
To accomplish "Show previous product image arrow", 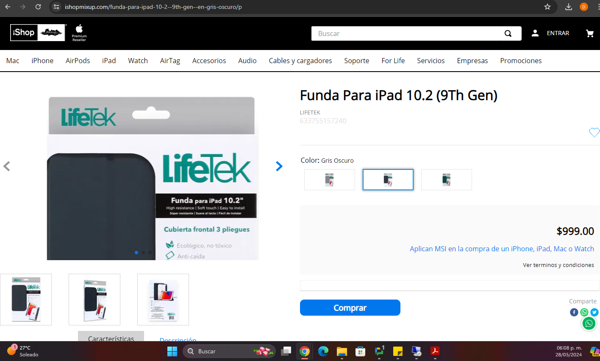I will (x=7, y=166).
